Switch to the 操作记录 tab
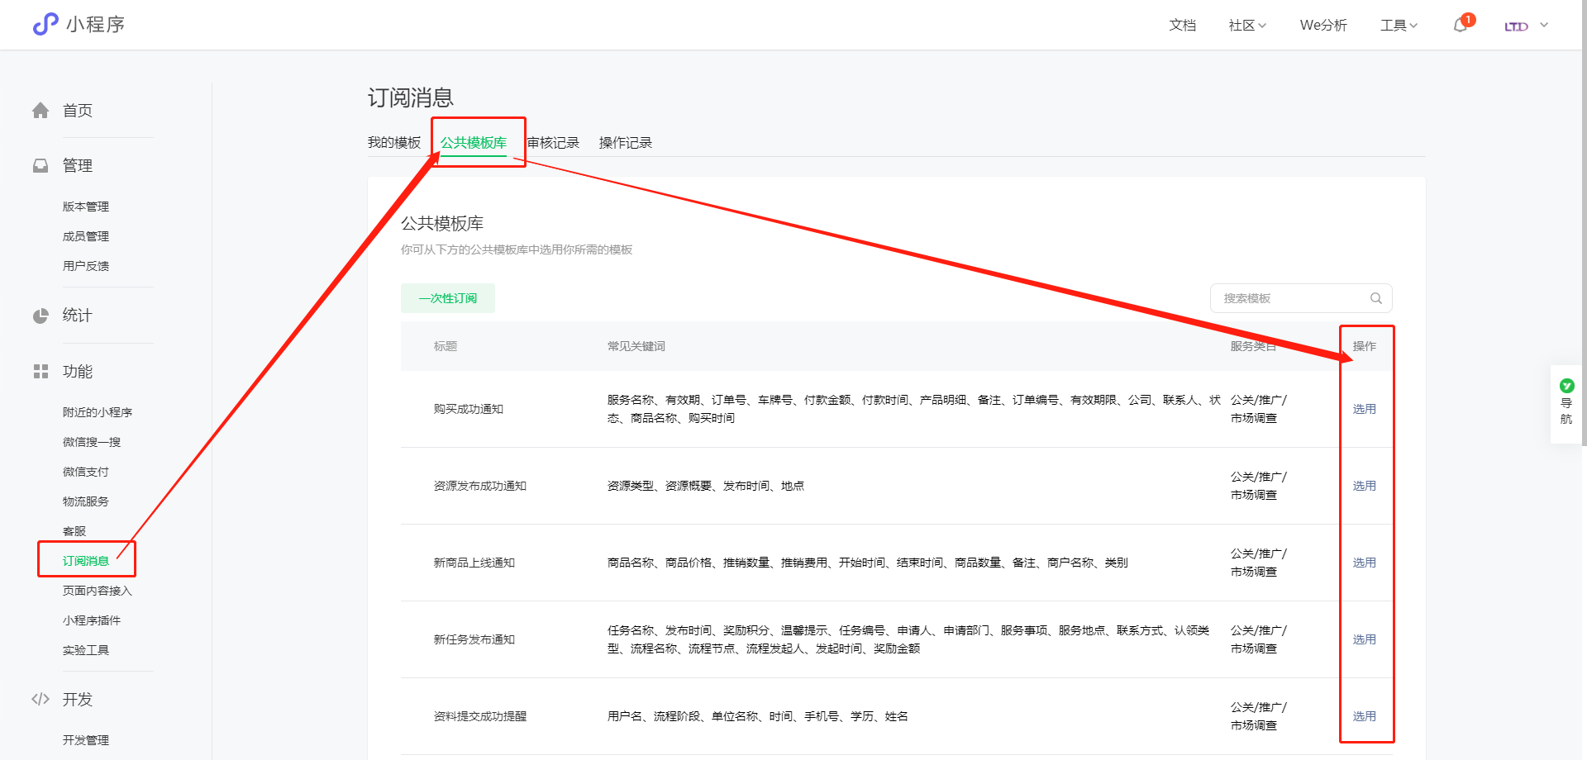This screenshot has height=760, width=1587. click(x=625, y=143)
